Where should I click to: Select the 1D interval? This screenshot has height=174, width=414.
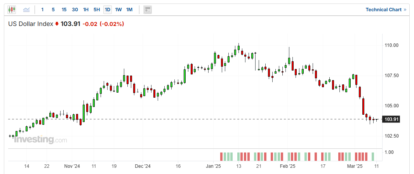point(108,10)
